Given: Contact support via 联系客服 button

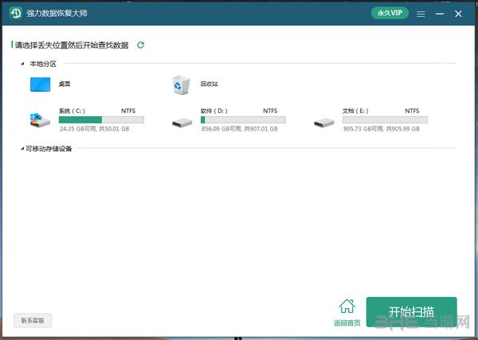Looking at the screenshot, I should coord(33,321).
